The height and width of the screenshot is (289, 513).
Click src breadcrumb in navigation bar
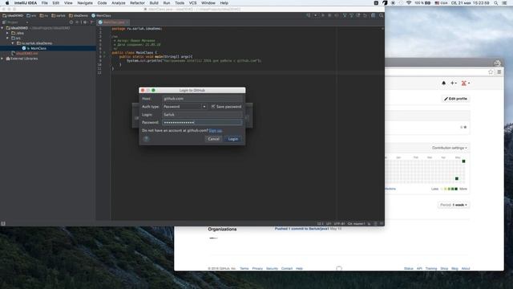click(31, 15)
